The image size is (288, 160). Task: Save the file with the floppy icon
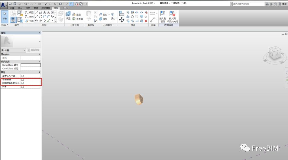click(x=15, y=4)
